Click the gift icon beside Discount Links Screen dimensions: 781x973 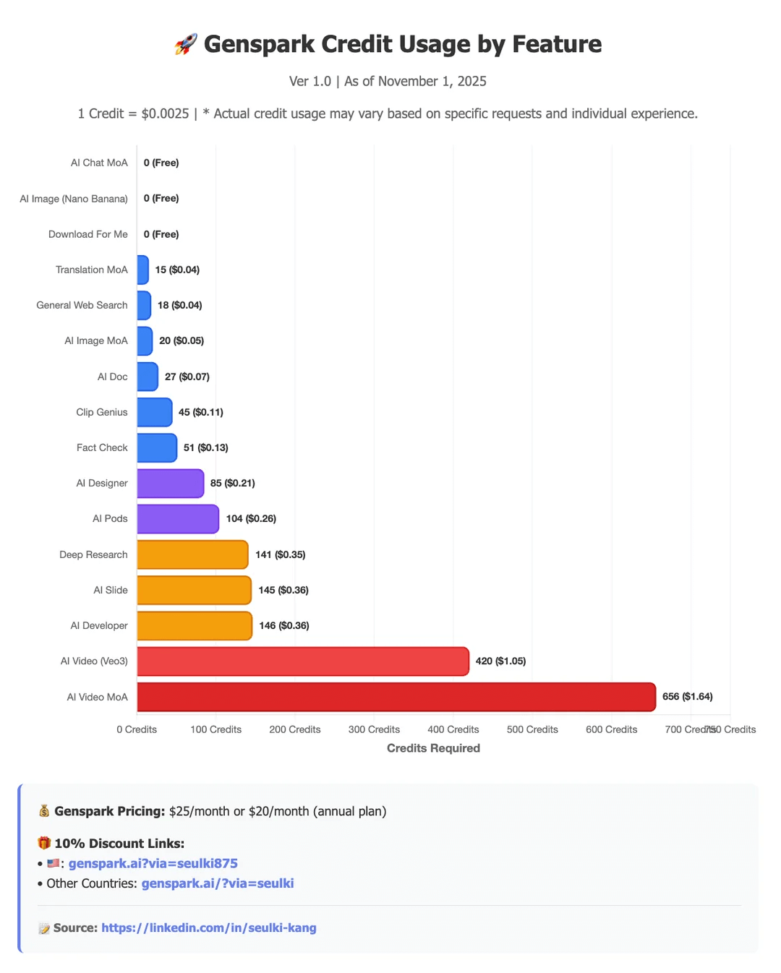44,844
